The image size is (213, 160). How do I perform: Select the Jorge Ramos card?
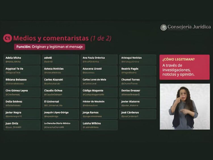click(99, 114)
